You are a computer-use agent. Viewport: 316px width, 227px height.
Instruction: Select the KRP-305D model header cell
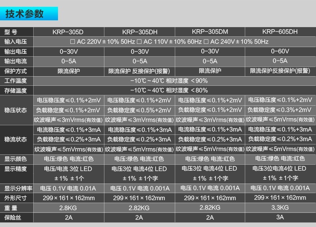coord(68,32)
